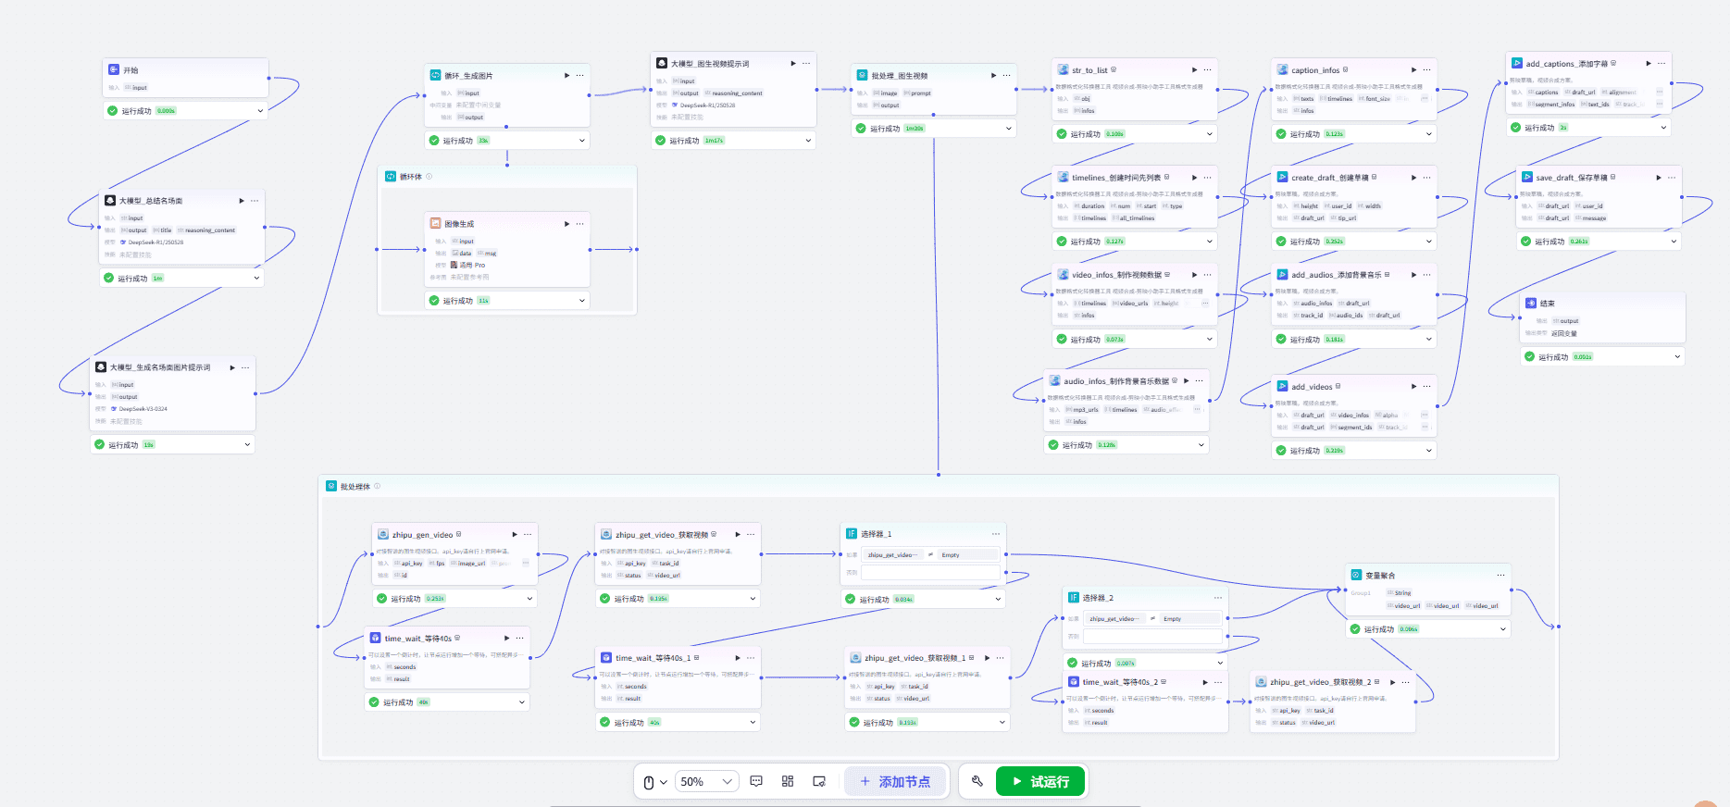
Task: Click the 循环体 loop body label
Action: pos(411,177)
